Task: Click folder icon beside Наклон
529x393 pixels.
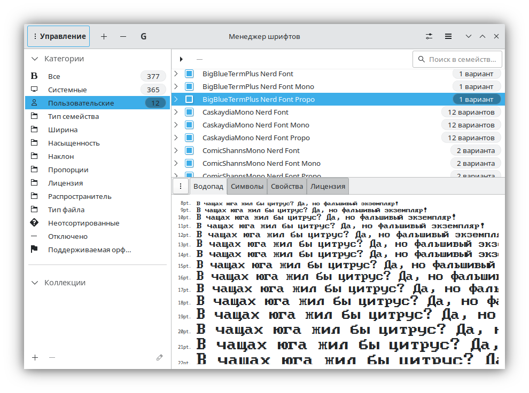Action: [x=34, y=156]
